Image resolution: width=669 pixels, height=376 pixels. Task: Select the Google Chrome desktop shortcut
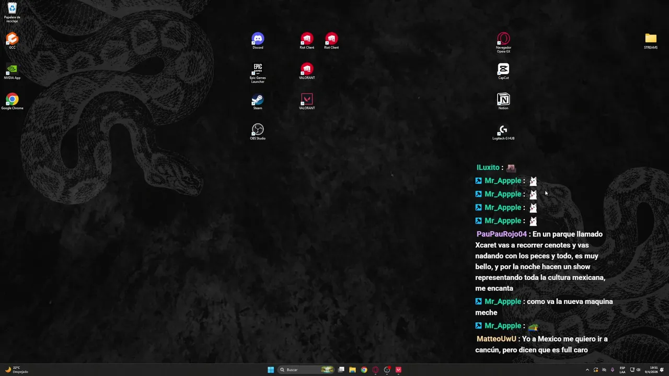(x=12, y=102)
